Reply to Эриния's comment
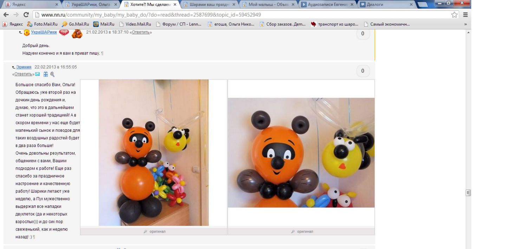The image size is (527, 249). click(x=23, y=74)
